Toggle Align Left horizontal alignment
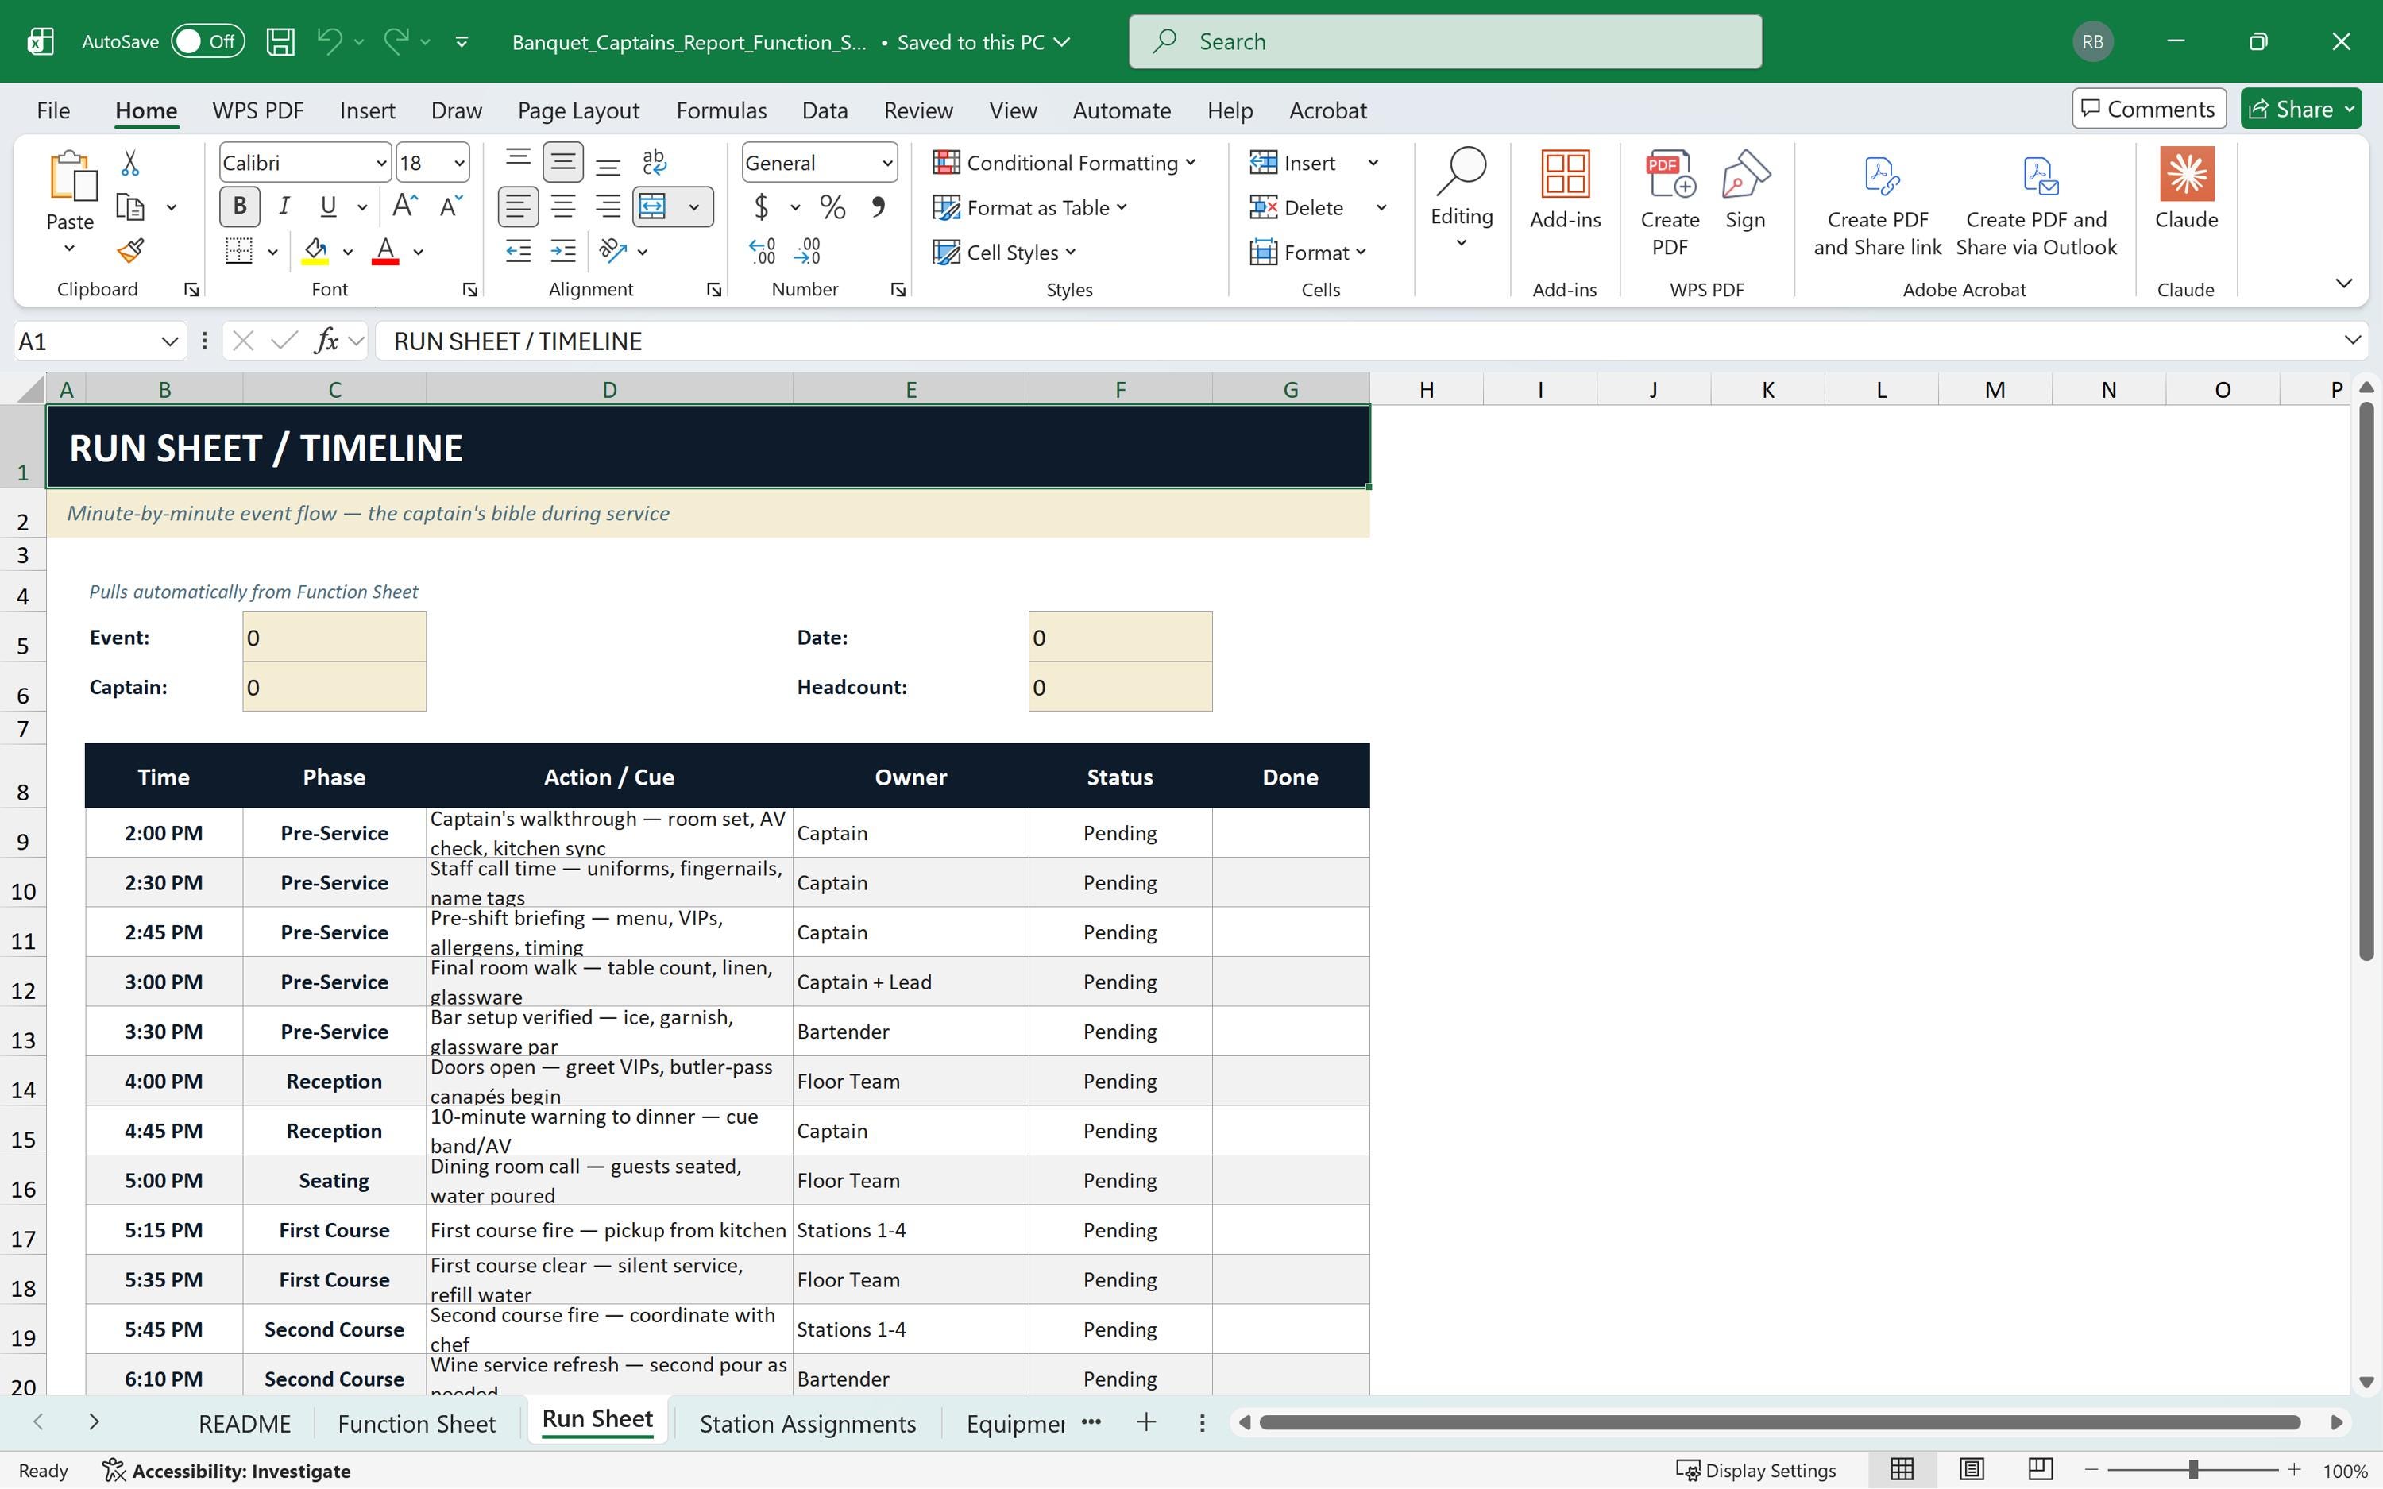 pos(518,206)
